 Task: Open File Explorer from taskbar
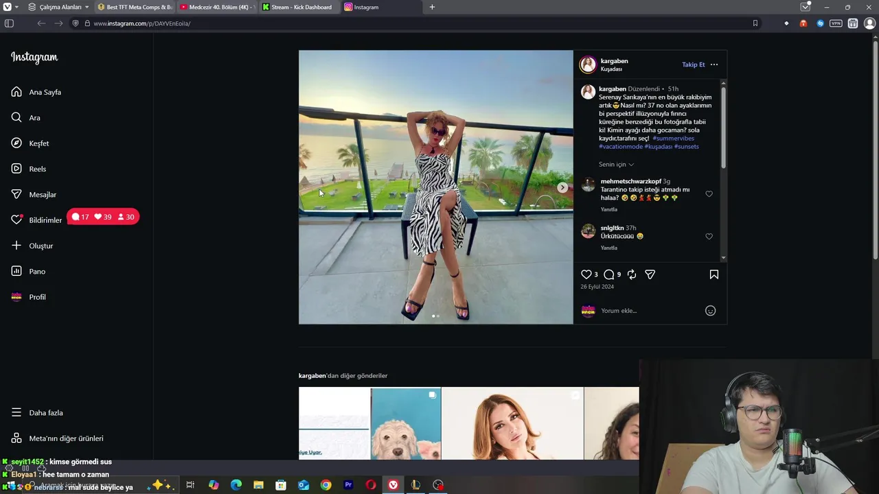[258, 485]
